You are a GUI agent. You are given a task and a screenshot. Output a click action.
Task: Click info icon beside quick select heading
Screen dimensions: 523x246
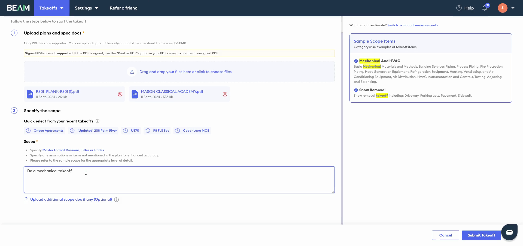(x=98, y=121)
